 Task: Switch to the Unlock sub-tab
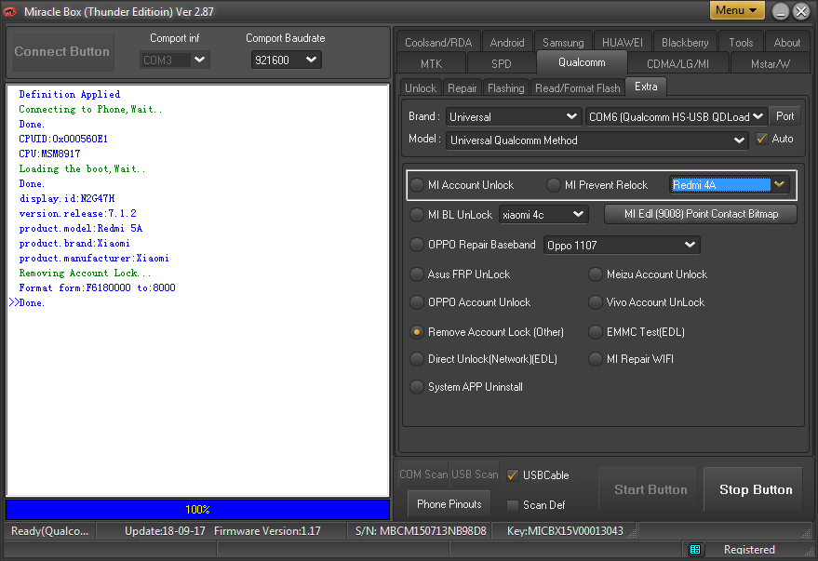[x=421, y=88]
